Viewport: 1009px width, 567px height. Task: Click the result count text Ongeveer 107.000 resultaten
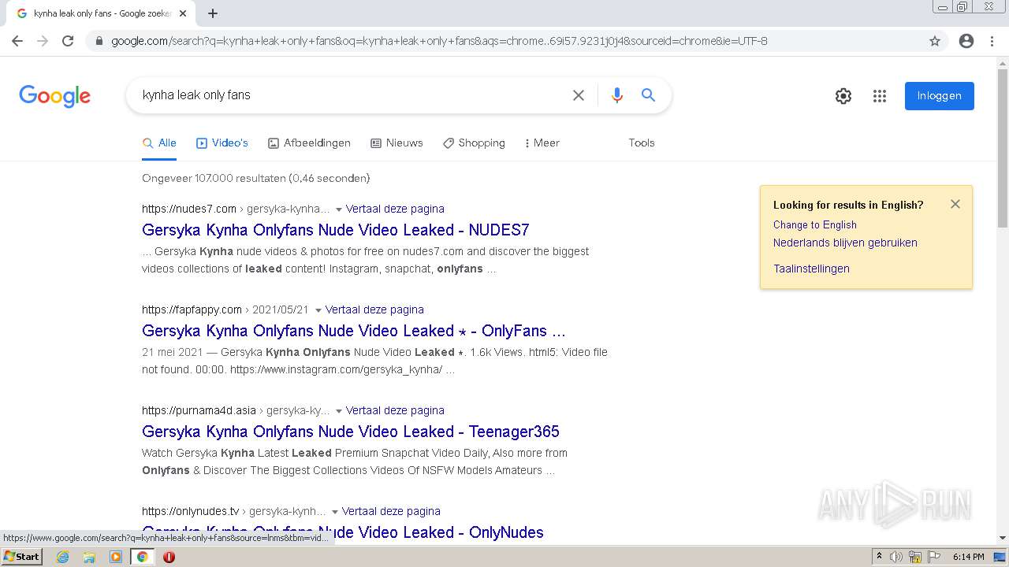tap(256, 178)
